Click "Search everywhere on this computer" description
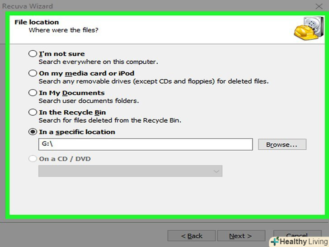Viewport: 329px width, 247px height. click(98, 62)
